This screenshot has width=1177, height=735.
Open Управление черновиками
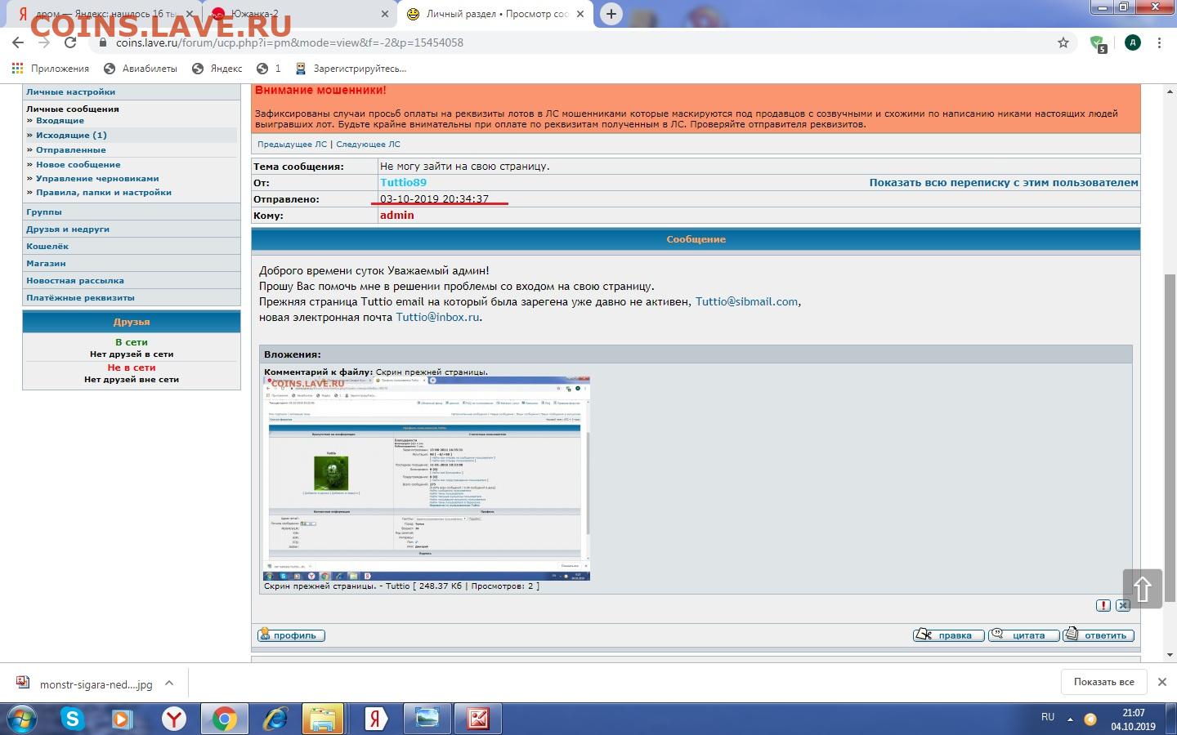point(97,179)
